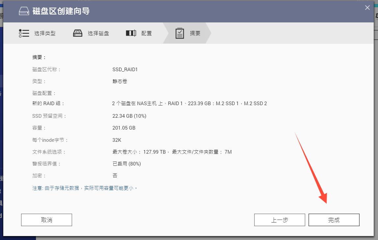Click the list icon of the 选择类型 step
Image resolution: width=378 pixels, height=240 pixels.
click(x=24, y=33)
